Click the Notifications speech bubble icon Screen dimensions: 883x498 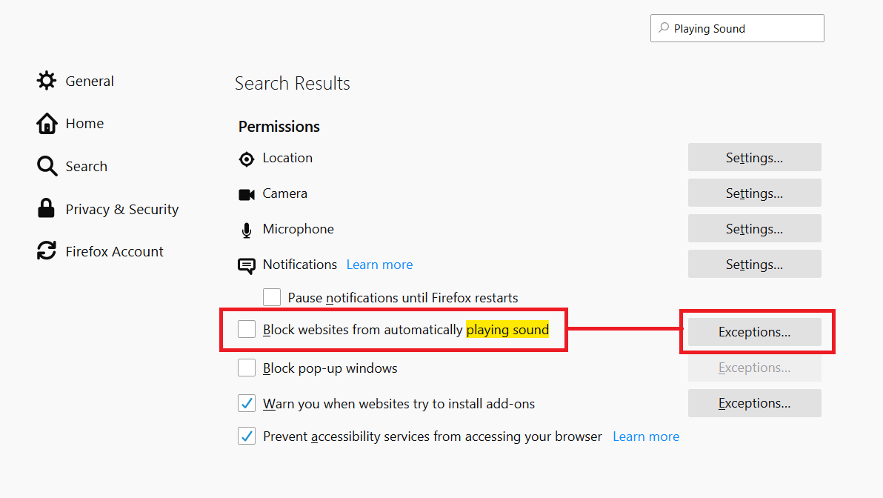point(247,265)
